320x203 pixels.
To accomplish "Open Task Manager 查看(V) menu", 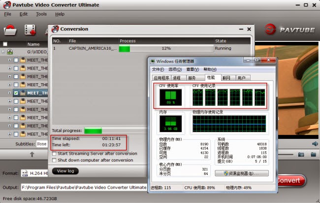I will tap(192, 69).
